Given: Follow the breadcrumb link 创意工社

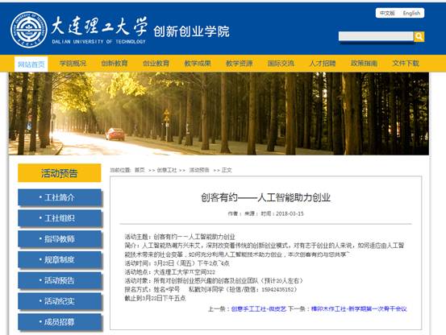Looking at the screenshot, I should [x=167, y=170].
